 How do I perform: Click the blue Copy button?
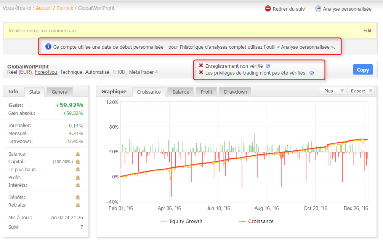coord(363,70)
